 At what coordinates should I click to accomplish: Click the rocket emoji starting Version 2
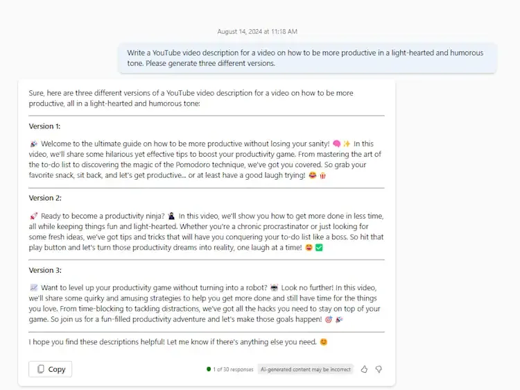pyautogui.click(x=34, y=217)
